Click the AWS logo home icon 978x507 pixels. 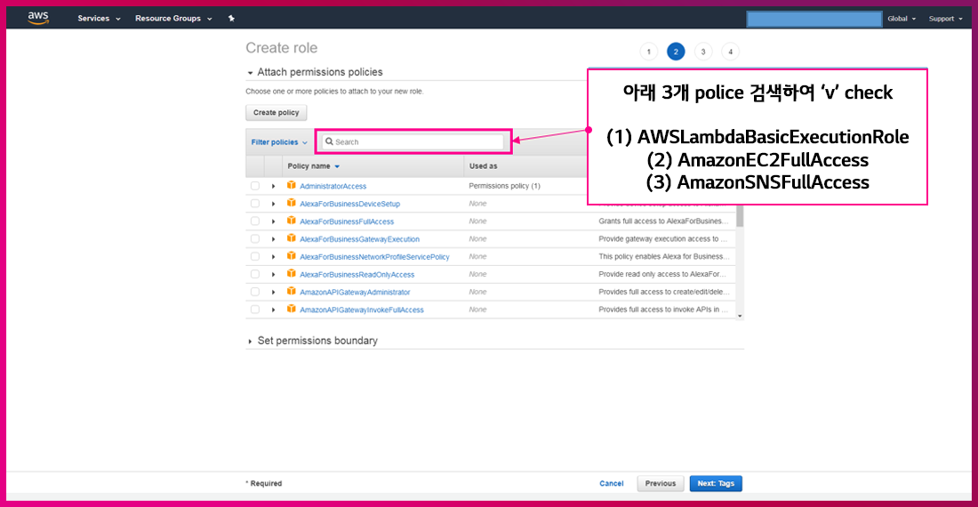[x=37, y=17]
